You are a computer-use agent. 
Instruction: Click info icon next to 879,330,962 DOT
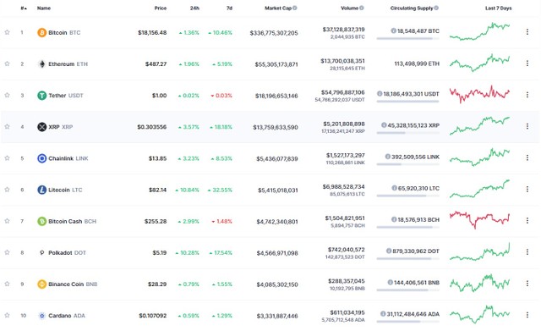389,251
